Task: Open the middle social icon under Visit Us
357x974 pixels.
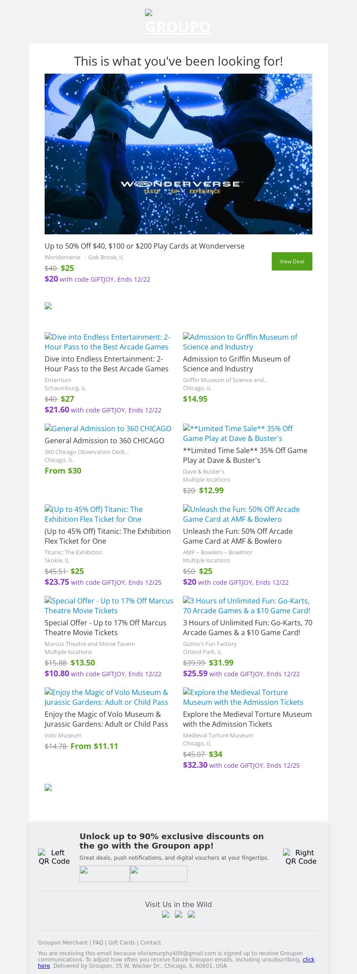Action: pyautogui.click(x=178, y=914)
